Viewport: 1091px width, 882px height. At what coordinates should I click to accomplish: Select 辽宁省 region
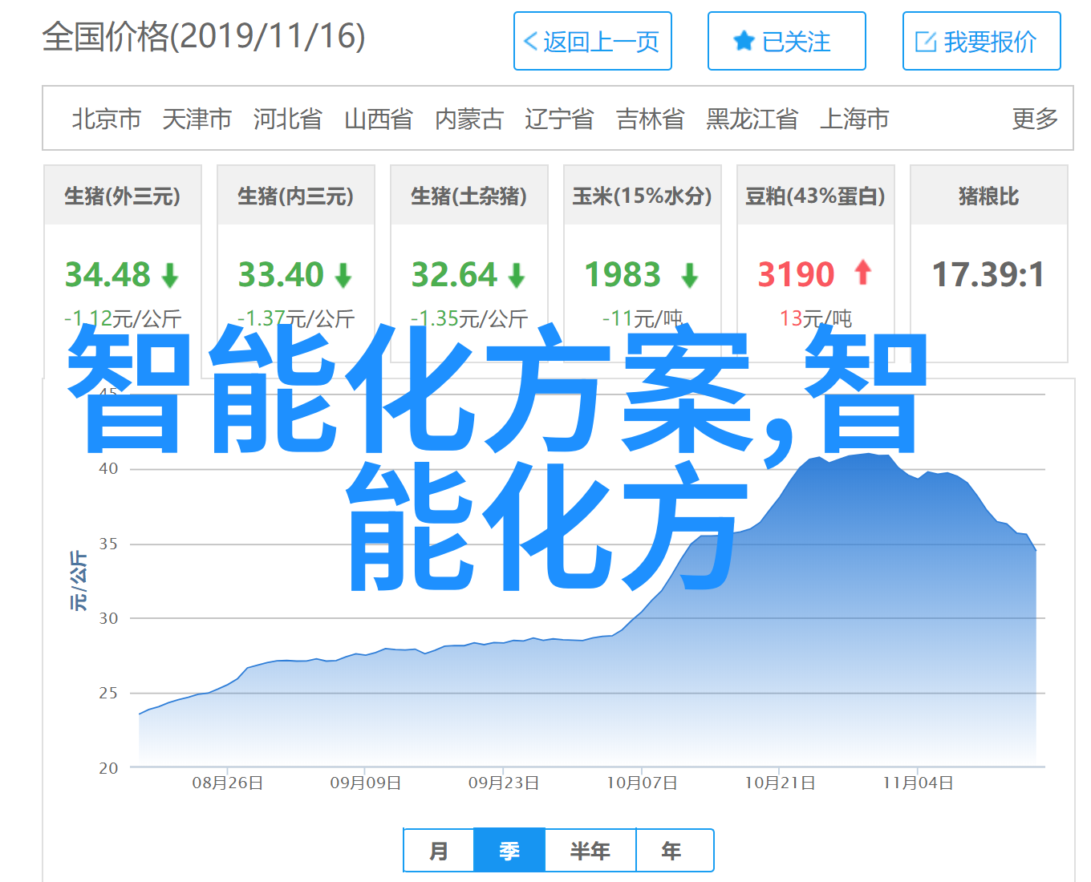pos(559,119)
